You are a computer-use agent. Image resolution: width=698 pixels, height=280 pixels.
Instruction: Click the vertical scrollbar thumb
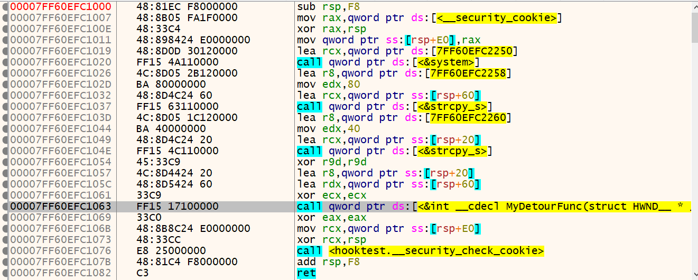(694, 26)
